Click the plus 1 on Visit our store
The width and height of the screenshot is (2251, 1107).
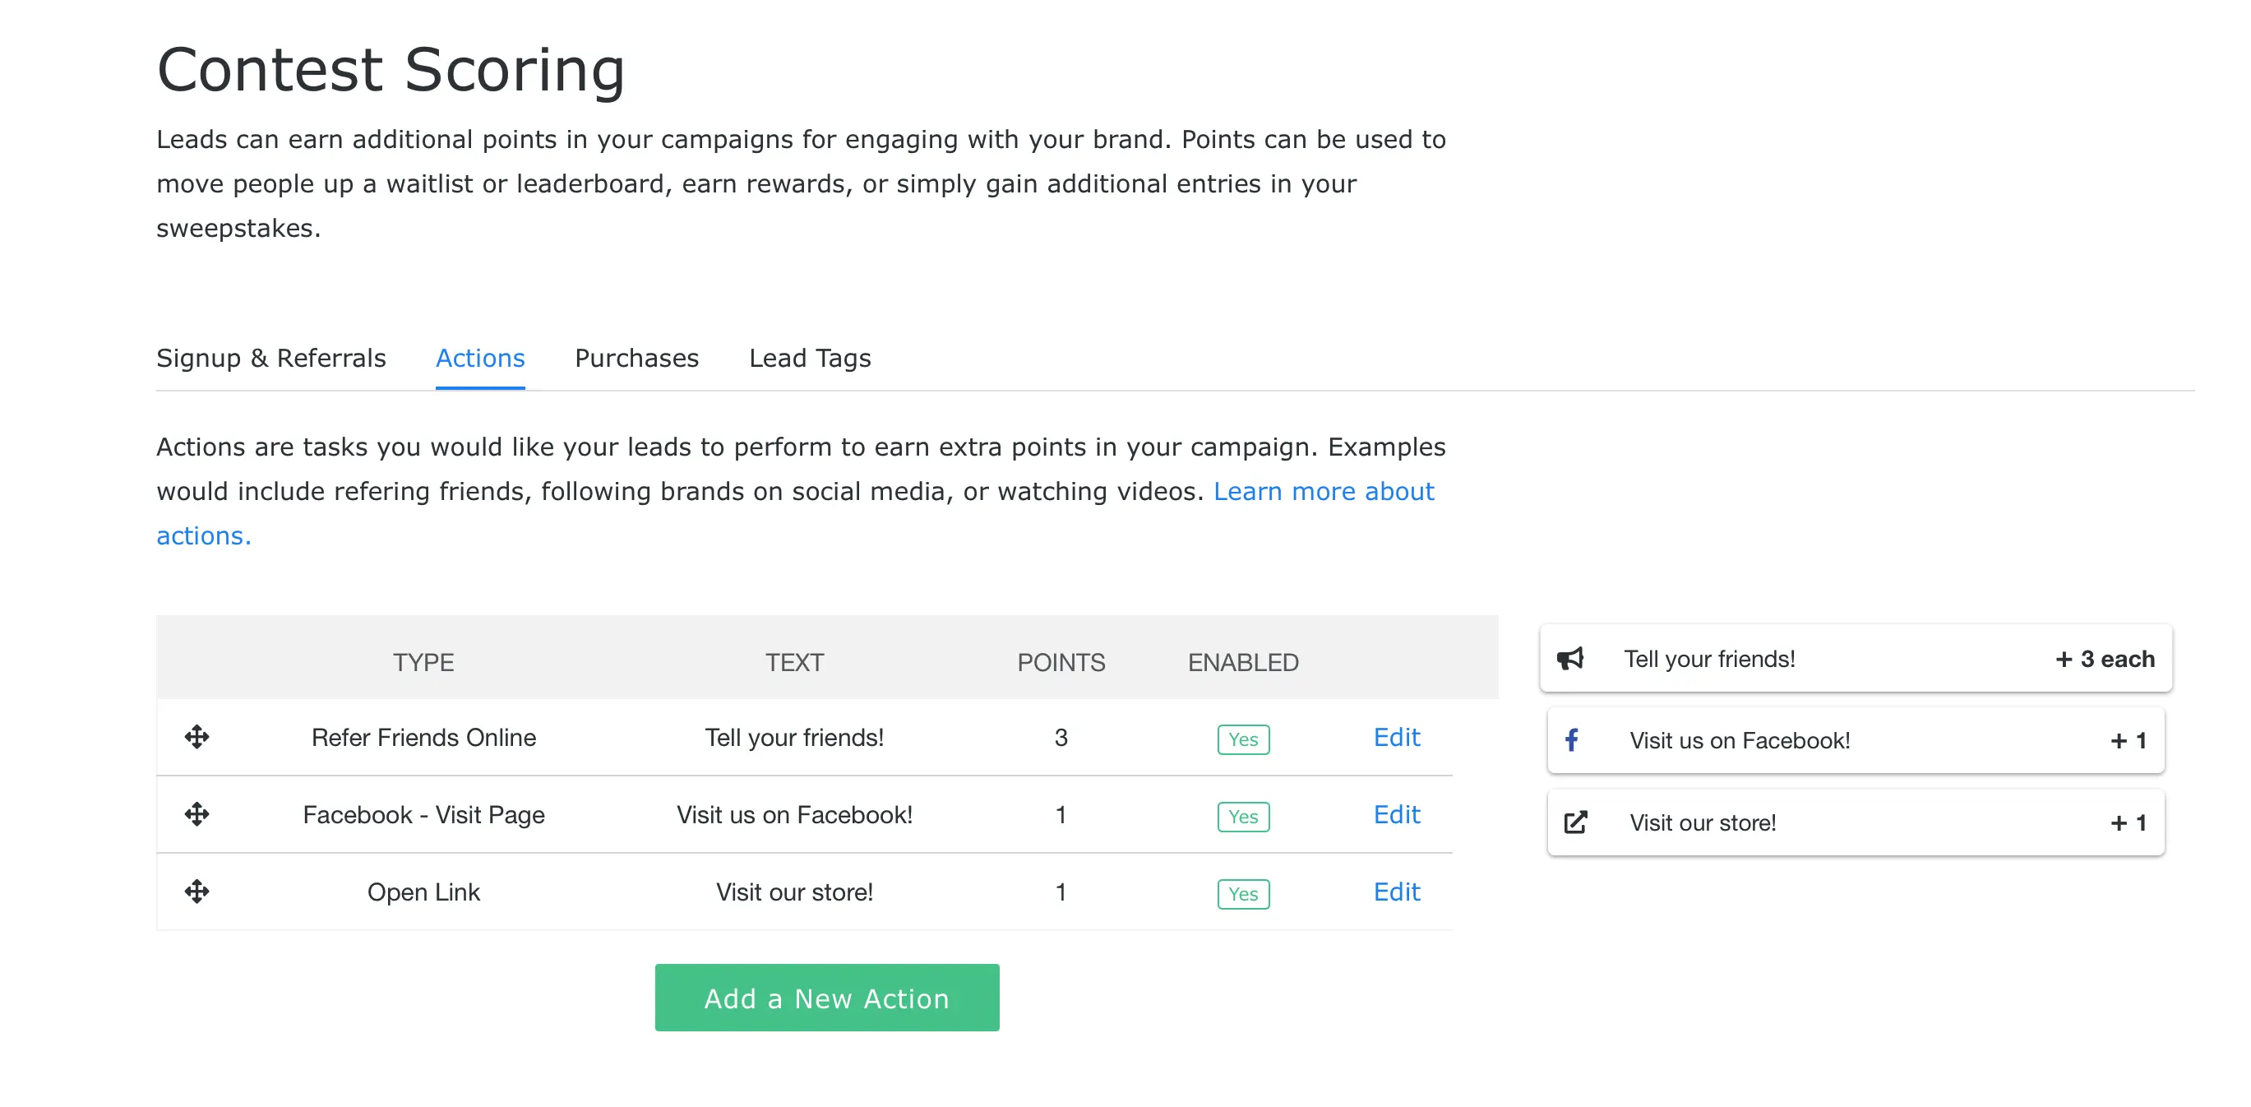[x=2128, y=822]
